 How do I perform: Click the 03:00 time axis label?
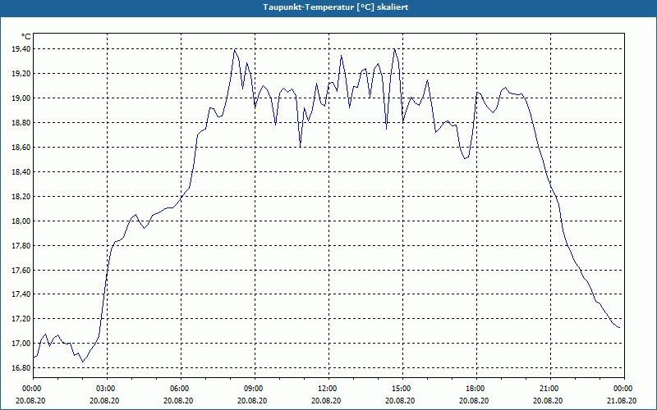tap(108, 388)
